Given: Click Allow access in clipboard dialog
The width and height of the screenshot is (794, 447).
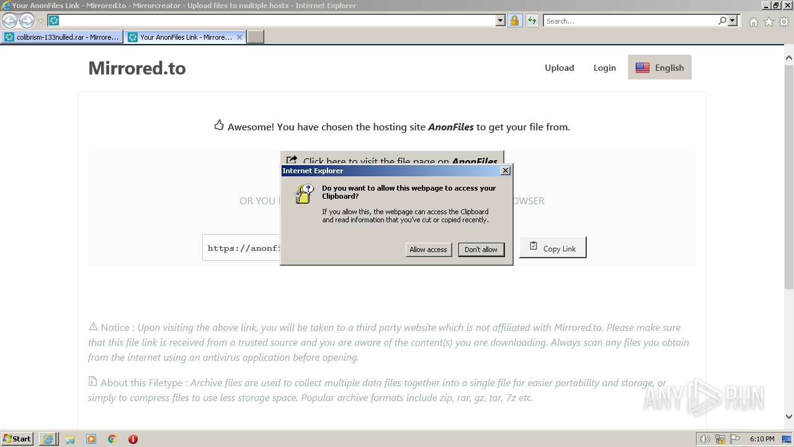Looking at the screenshot, I should [428, 250].
